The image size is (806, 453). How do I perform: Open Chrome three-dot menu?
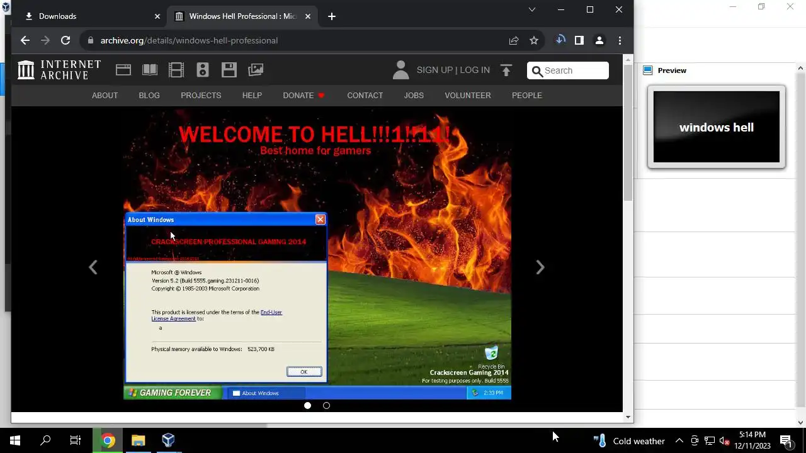click(x=620, y=40)
